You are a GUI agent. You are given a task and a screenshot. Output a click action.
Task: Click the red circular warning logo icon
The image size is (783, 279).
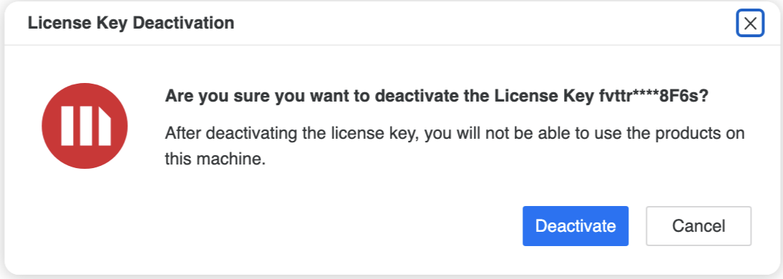pos(85,126)
